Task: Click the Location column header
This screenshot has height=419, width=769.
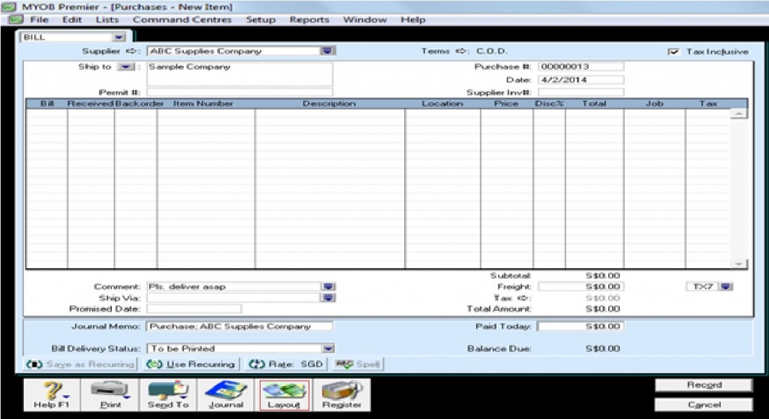Action: 442,104
